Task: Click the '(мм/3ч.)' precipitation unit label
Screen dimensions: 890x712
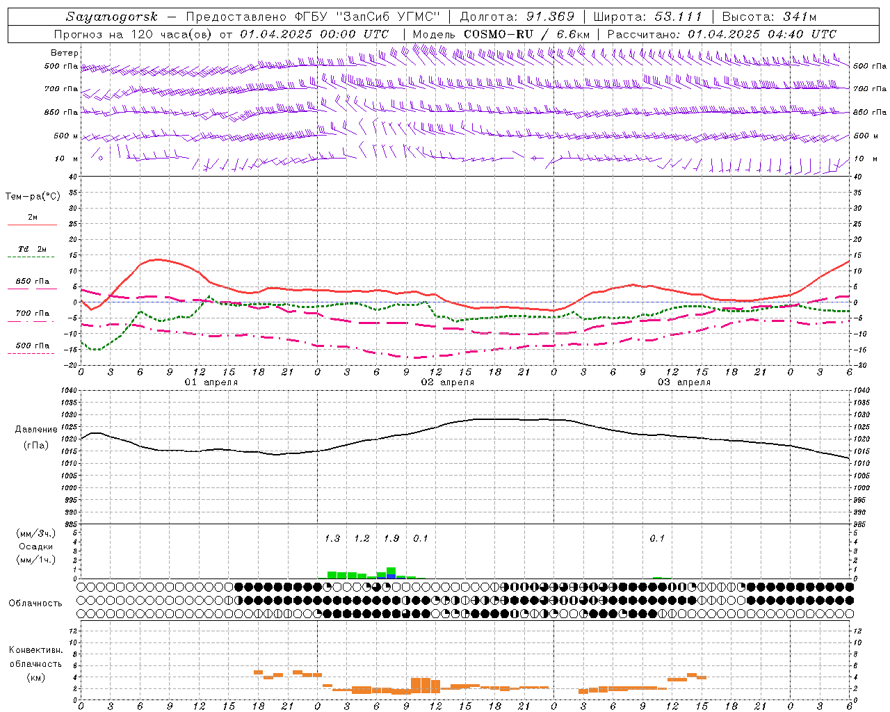Action: 36,533
